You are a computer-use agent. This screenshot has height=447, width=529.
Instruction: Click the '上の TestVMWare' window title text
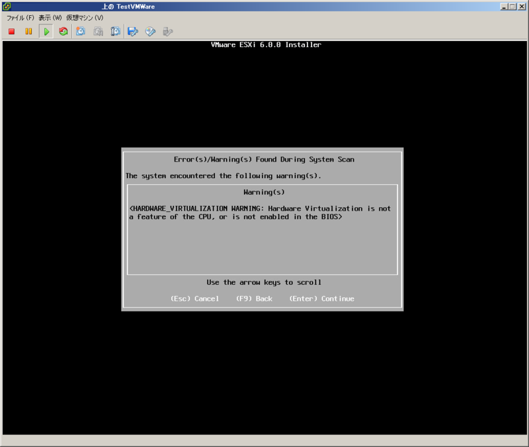pos(128,7)
